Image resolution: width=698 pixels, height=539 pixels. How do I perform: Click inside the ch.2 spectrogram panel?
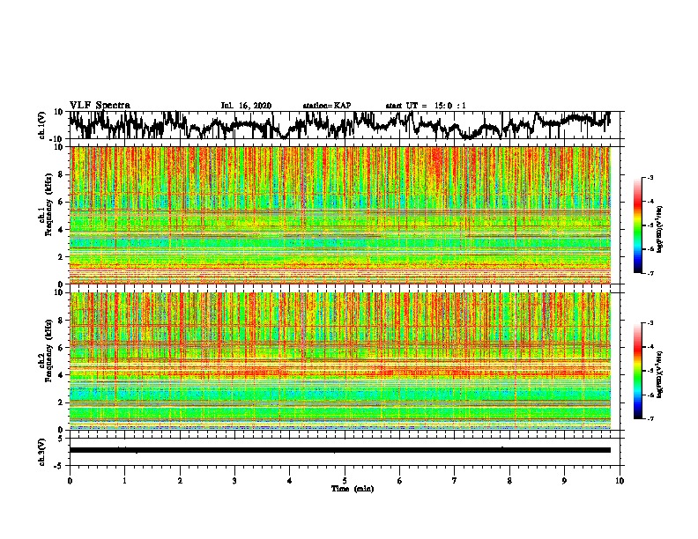(x=340, y=361)
